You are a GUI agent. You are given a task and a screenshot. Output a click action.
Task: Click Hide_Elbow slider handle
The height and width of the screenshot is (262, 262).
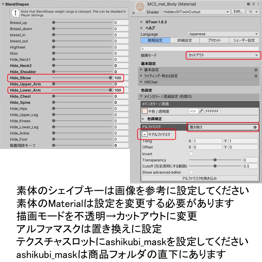tap(110, 78)
